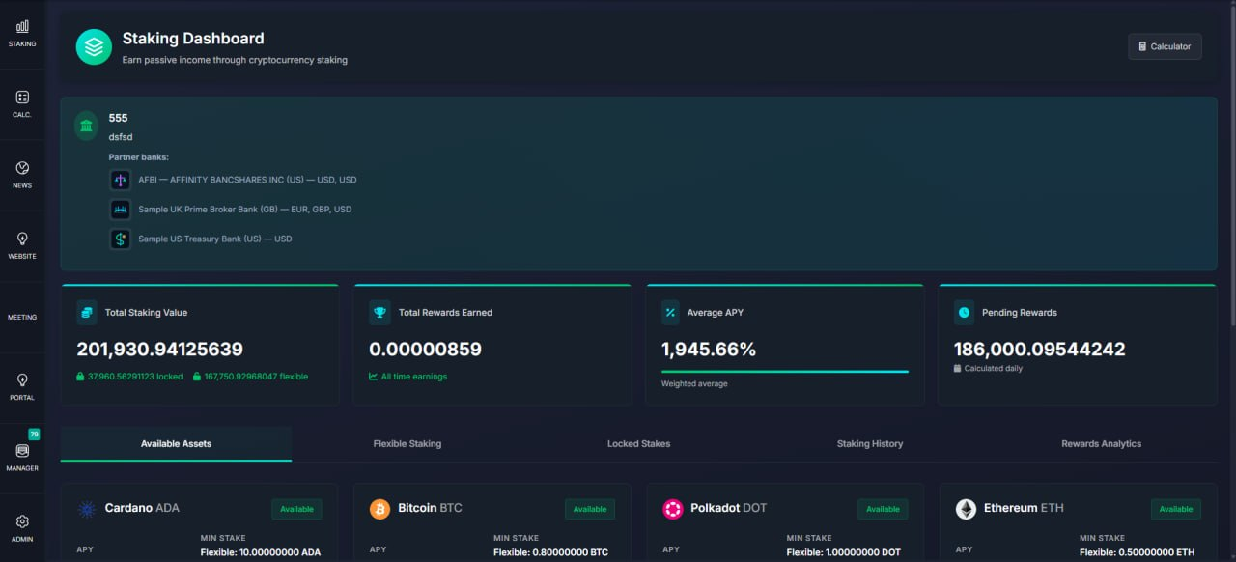The width and height of the screenshot is (1236, 562).
Task: Click the Ethereum logo icon
Action: pos(966,509)
